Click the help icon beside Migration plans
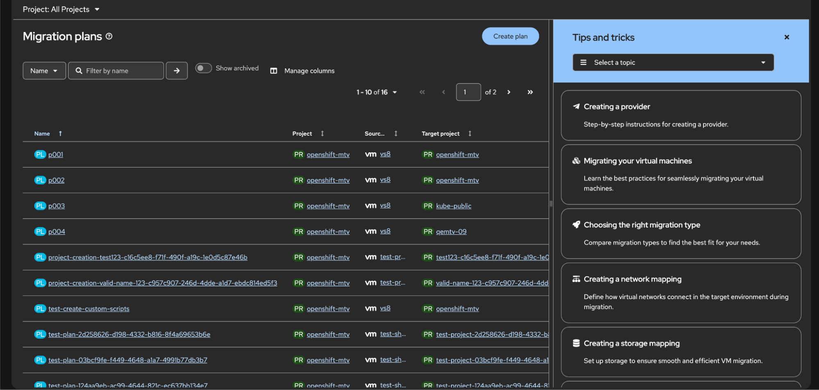Screen dimensions: 819x390 (109, 36)
